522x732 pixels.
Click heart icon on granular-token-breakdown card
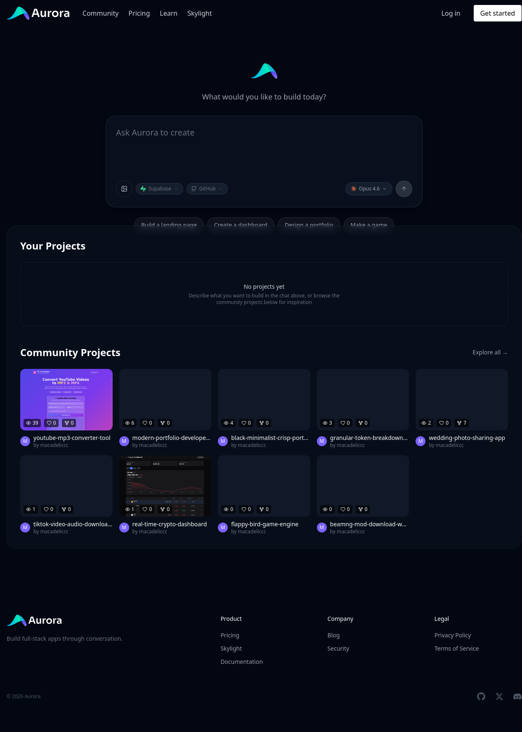(x=342, y=423)
